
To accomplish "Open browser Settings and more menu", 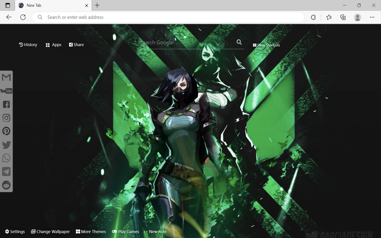I will [372, 17].
